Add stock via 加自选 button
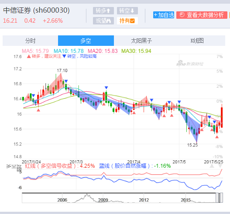Screen dimensions: 230x214 click(164, 15)
